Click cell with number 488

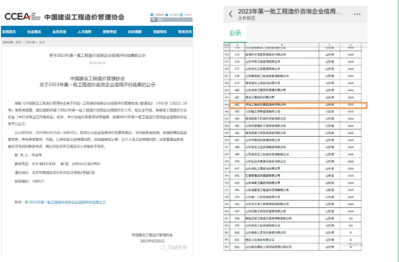(237, 147)
